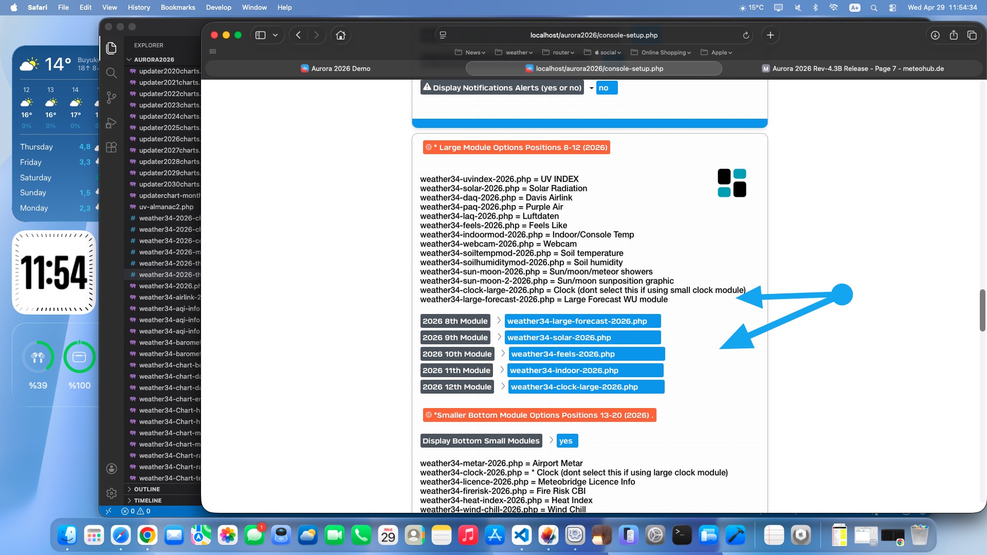Open Source Control icon in VS Code

(x=111, y=98)
